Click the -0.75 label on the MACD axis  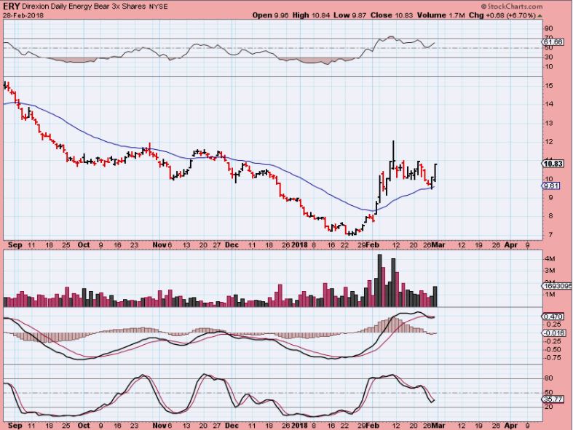[x=552, y=358]
